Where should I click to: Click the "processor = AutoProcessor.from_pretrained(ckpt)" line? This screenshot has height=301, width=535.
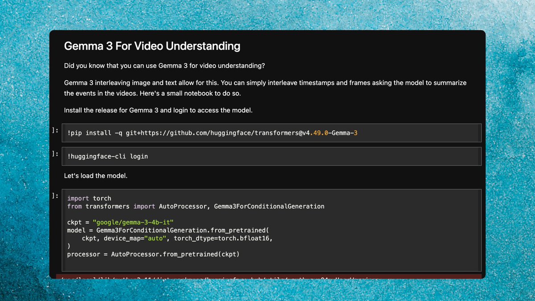[x=153, y=255]
